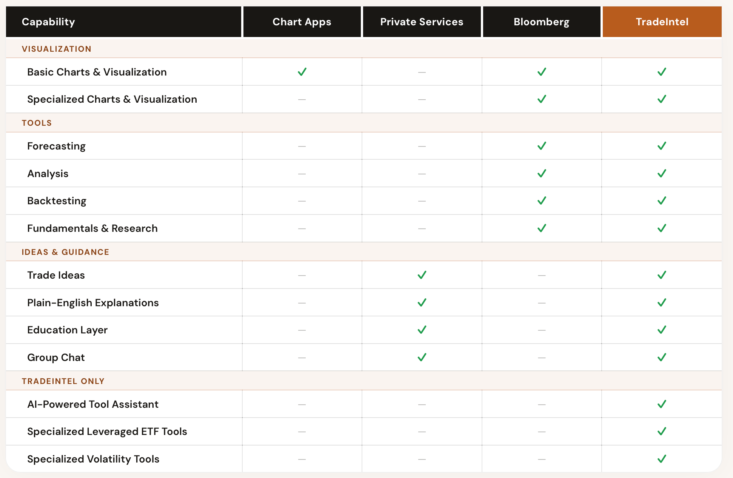Click TradeIntel checkmark for AI-Powered Tool Assistant
This screenshot has width=733, height=478.
click(662, 404)
